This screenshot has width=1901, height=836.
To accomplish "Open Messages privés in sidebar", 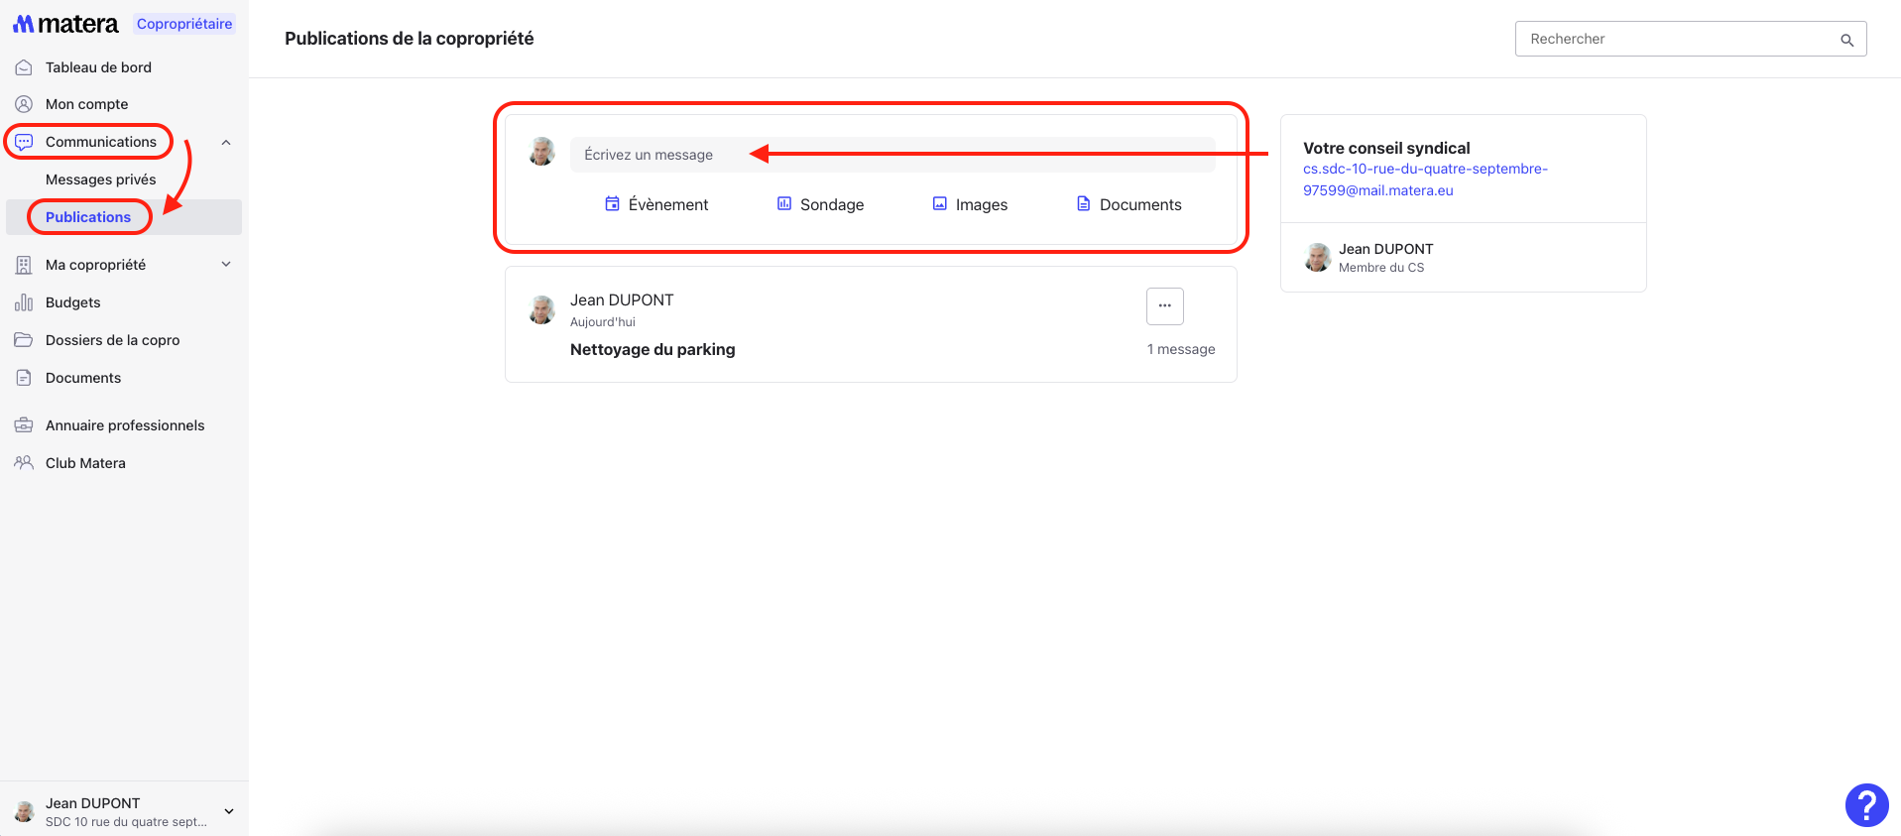I will point(100,179).
